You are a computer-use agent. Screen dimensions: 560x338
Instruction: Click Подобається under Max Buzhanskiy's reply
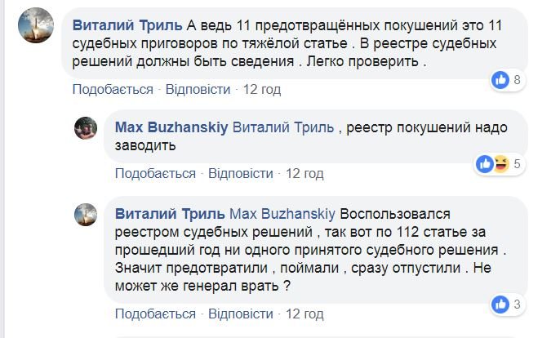[155, 173]
